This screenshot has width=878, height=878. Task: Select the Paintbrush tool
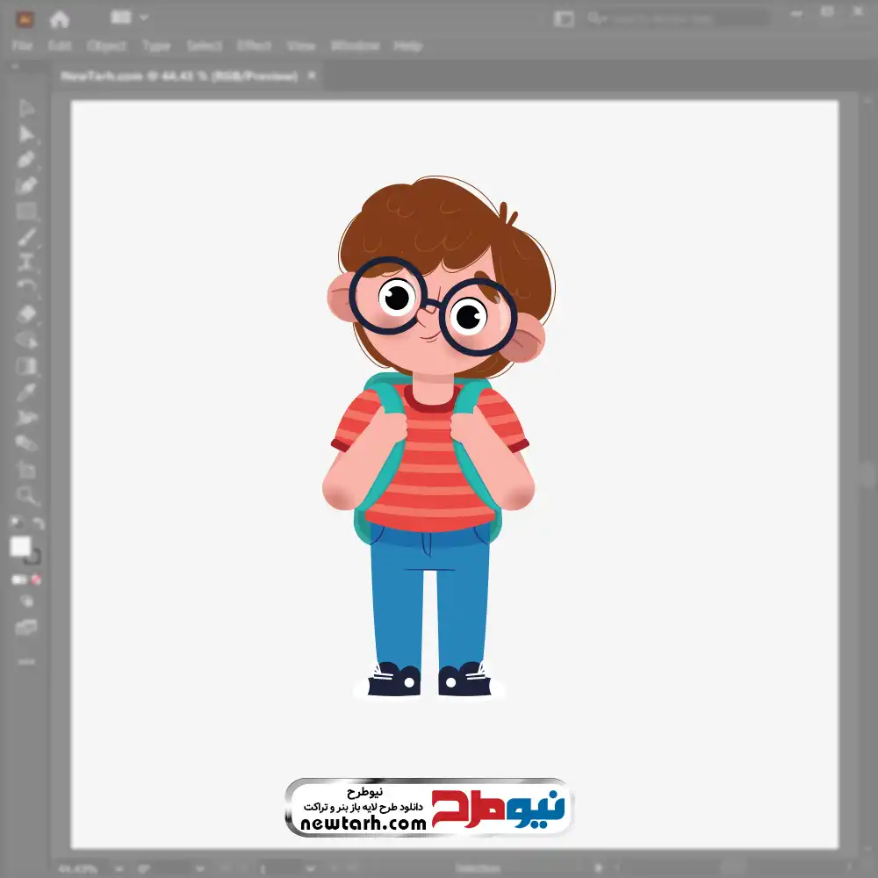[x=26, y=236]
